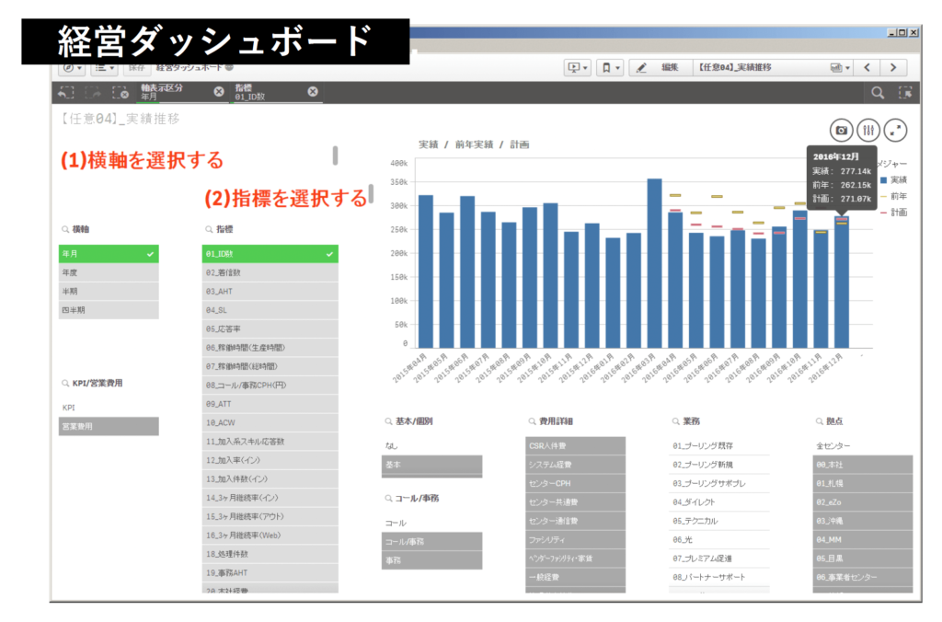Take a chart snapshot with camera icon
Screen dimensions: 942x622
(842, 130)
